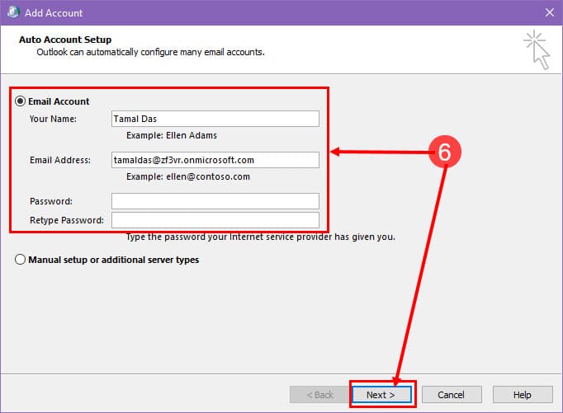Focus the Email Address input field
This screenshot has height=413, width=563.
(215, 160)
